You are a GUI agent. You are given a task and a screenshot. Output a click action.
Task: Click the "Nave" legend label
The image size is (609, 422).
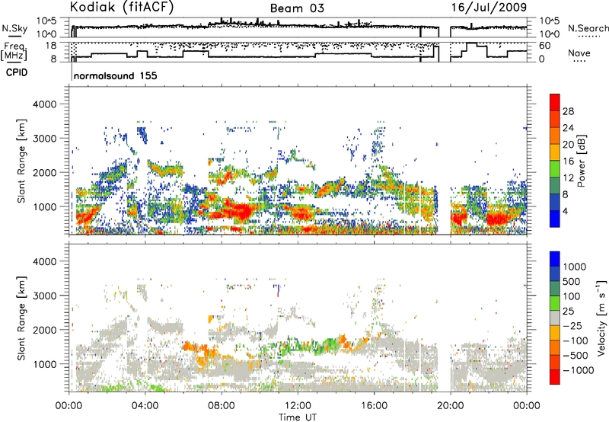(579, 53)
